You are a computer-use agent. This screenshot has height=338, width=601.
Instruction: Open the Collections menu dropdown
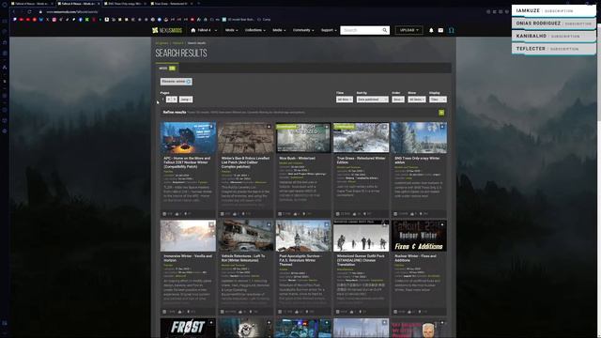pyautogui.click(x=255, y=30)
